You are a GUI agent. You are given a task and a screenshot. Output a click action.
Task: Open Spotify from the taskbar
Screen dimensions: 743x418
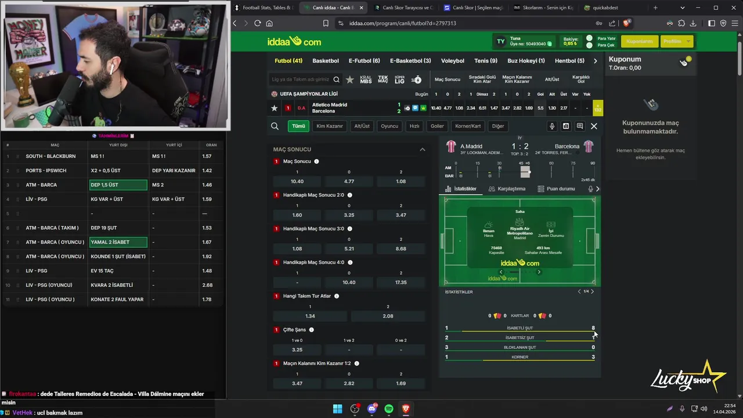(x=389, y=409)
